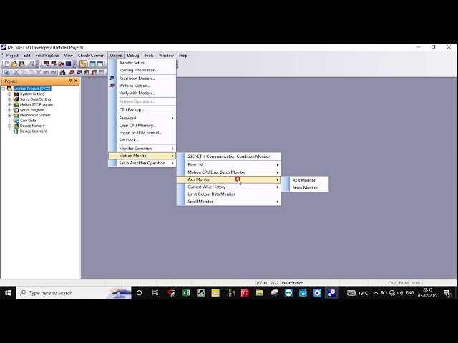Viewport: 458px width, 343px height.
Task: Click the Delete X toolbar icon
Action: 39,72
